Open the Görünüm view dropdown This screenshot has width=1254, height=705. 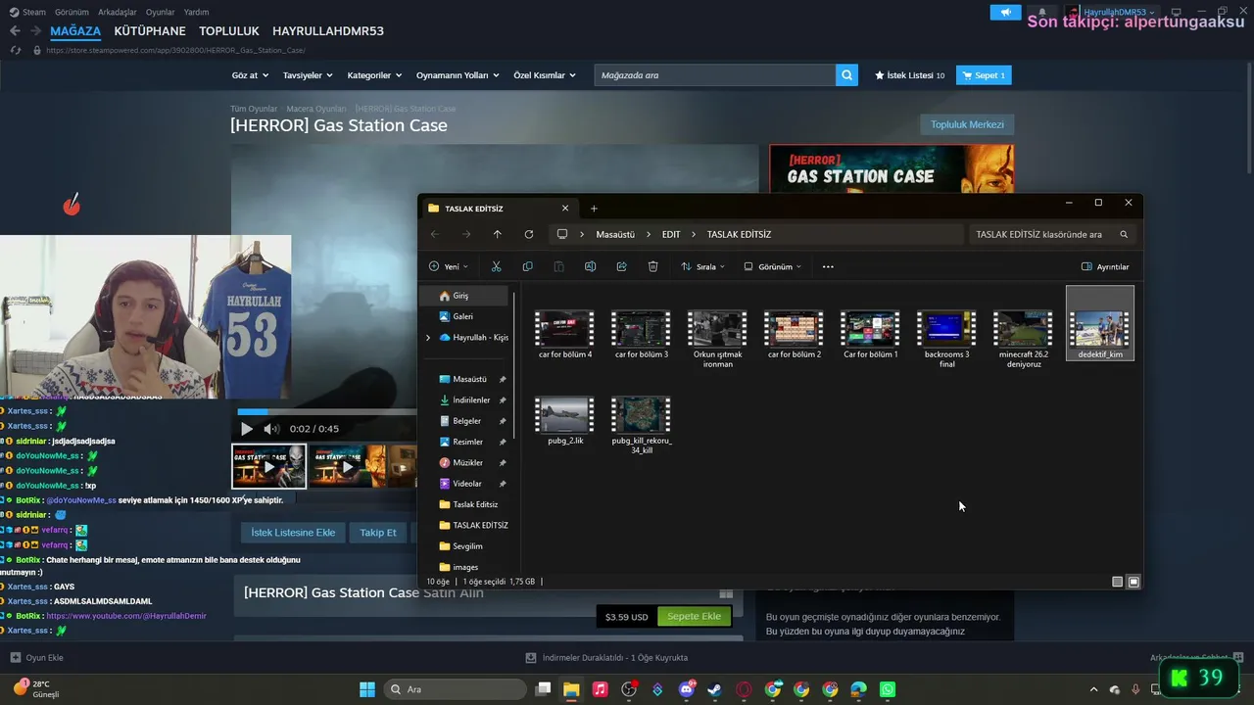point(772,266)
